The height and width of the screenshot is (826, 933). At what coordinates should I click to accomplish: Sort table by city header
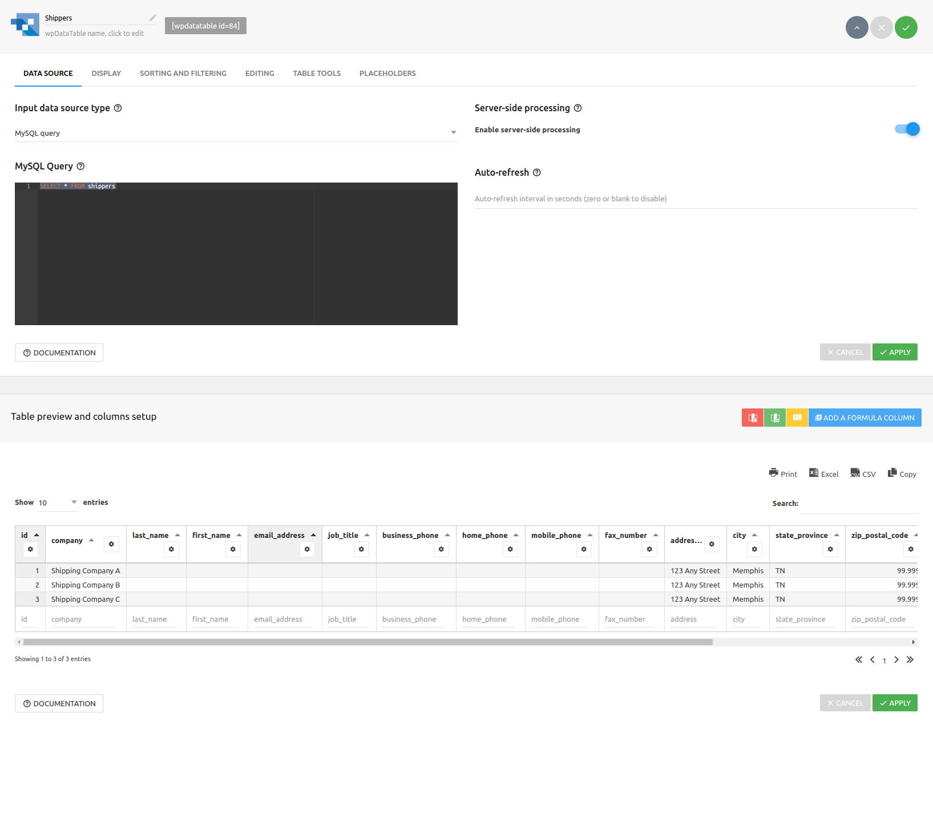tap(745, 535)
